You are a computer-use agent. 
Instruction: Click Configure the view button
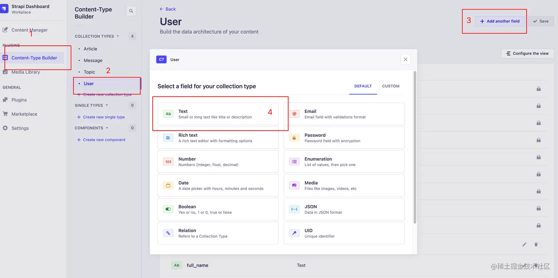[527, 53]
